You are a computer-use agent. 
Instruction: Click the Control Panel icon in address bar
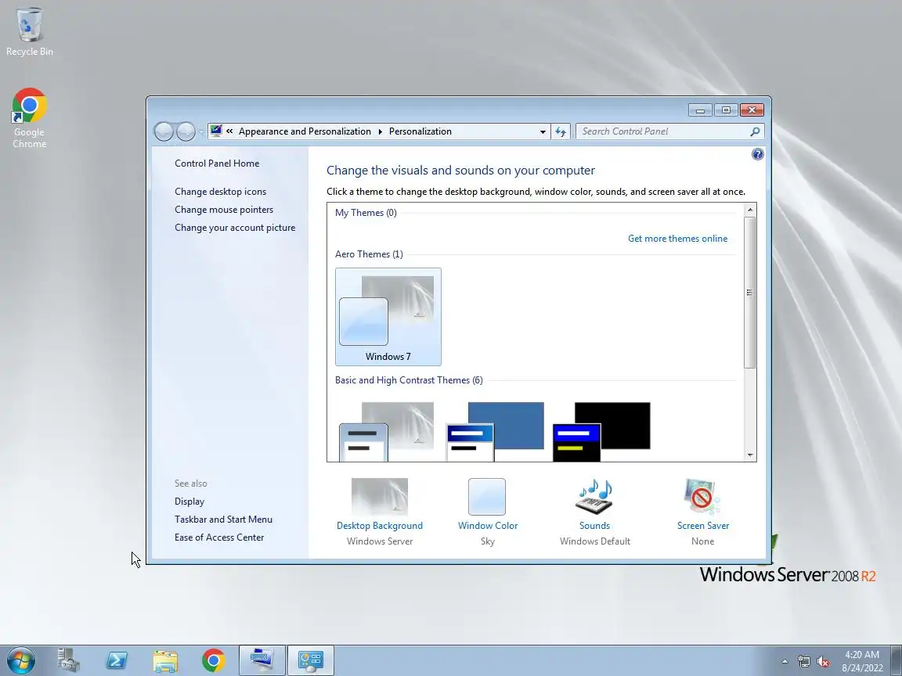(x=216, y=131)
